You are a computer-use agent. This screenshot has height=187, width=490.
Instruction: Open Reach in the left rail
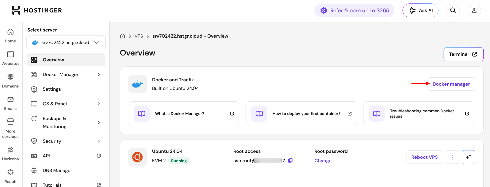click(x=10, y=176)
